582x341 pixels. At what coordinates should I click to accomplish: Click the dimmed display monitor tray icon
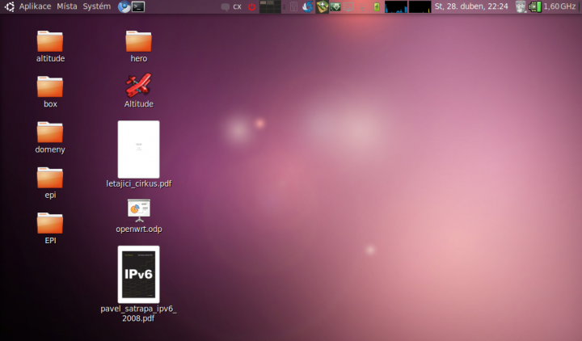click(348, 6)
